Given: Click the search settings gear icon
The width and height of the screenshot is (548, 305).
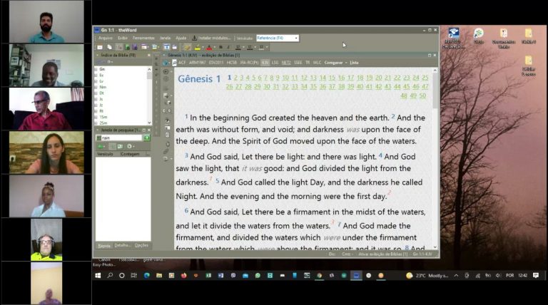Looking at the screenshot, I should click(130, 147).
